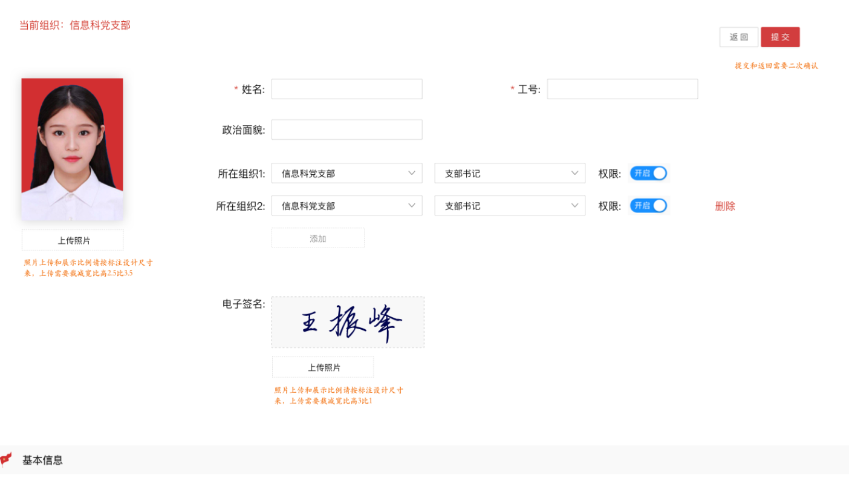Open the 所在组织1 organization dropdown
Image resolution: width=849 pixels, height=492 pixels.
click(346, 173)
